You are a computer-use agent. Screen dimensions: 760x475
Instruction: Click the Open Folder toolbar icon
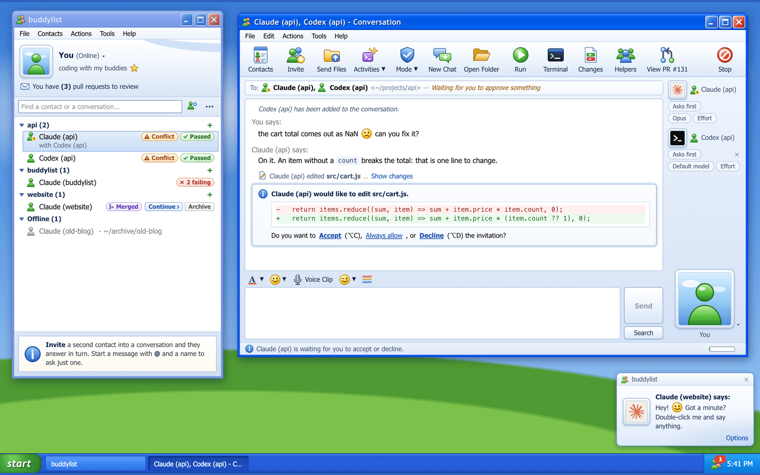(x=481, y=55)
